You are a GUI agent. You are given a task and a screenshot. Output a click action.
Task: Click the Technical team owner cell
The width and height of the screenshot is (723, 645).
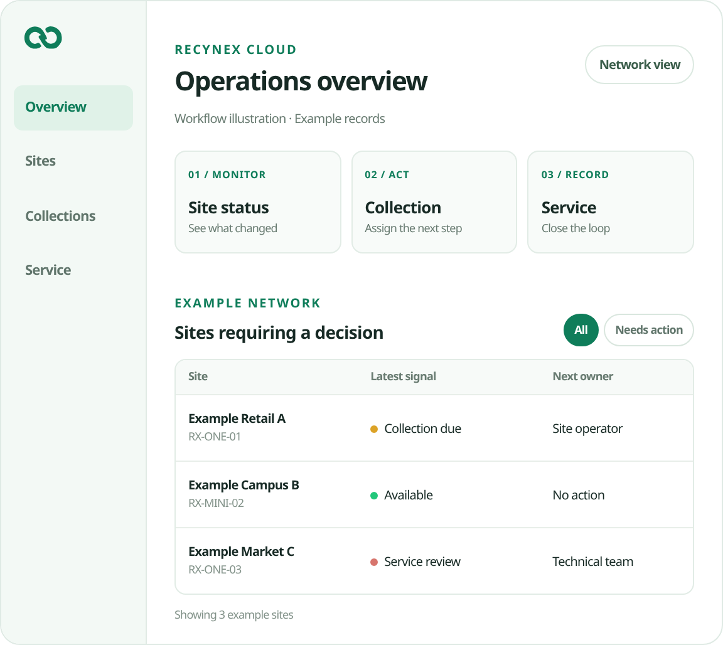[x=593, y=562]
